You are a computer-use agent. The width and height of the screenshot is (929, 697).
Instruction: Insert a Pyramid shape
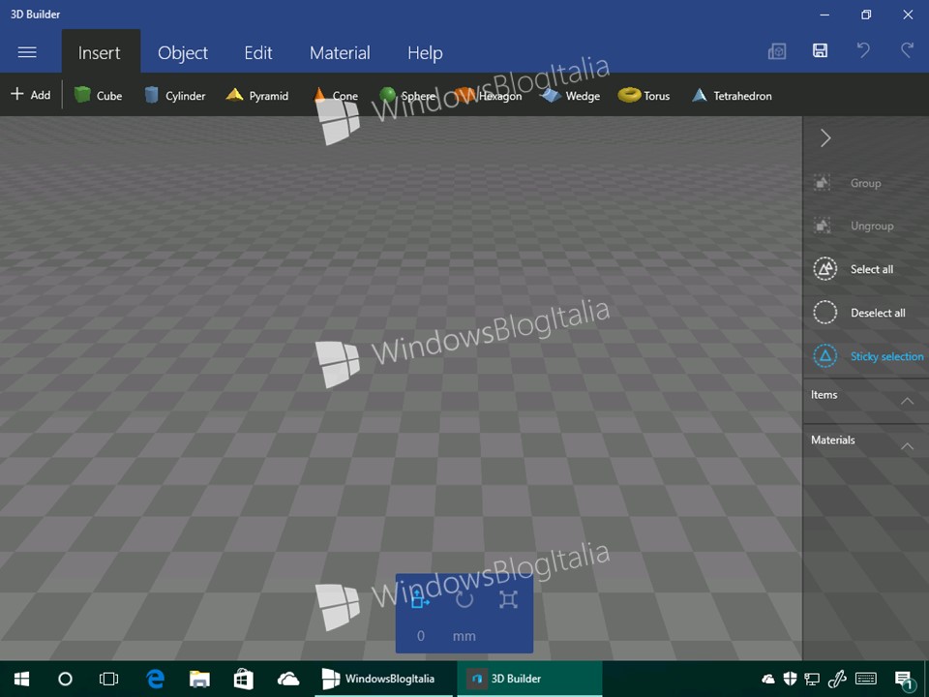[257, 96]
